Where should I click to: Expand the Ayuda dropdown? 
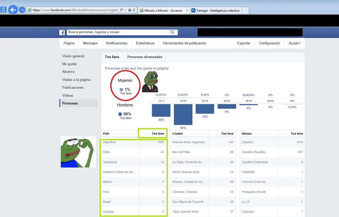[x=295, y=43]
